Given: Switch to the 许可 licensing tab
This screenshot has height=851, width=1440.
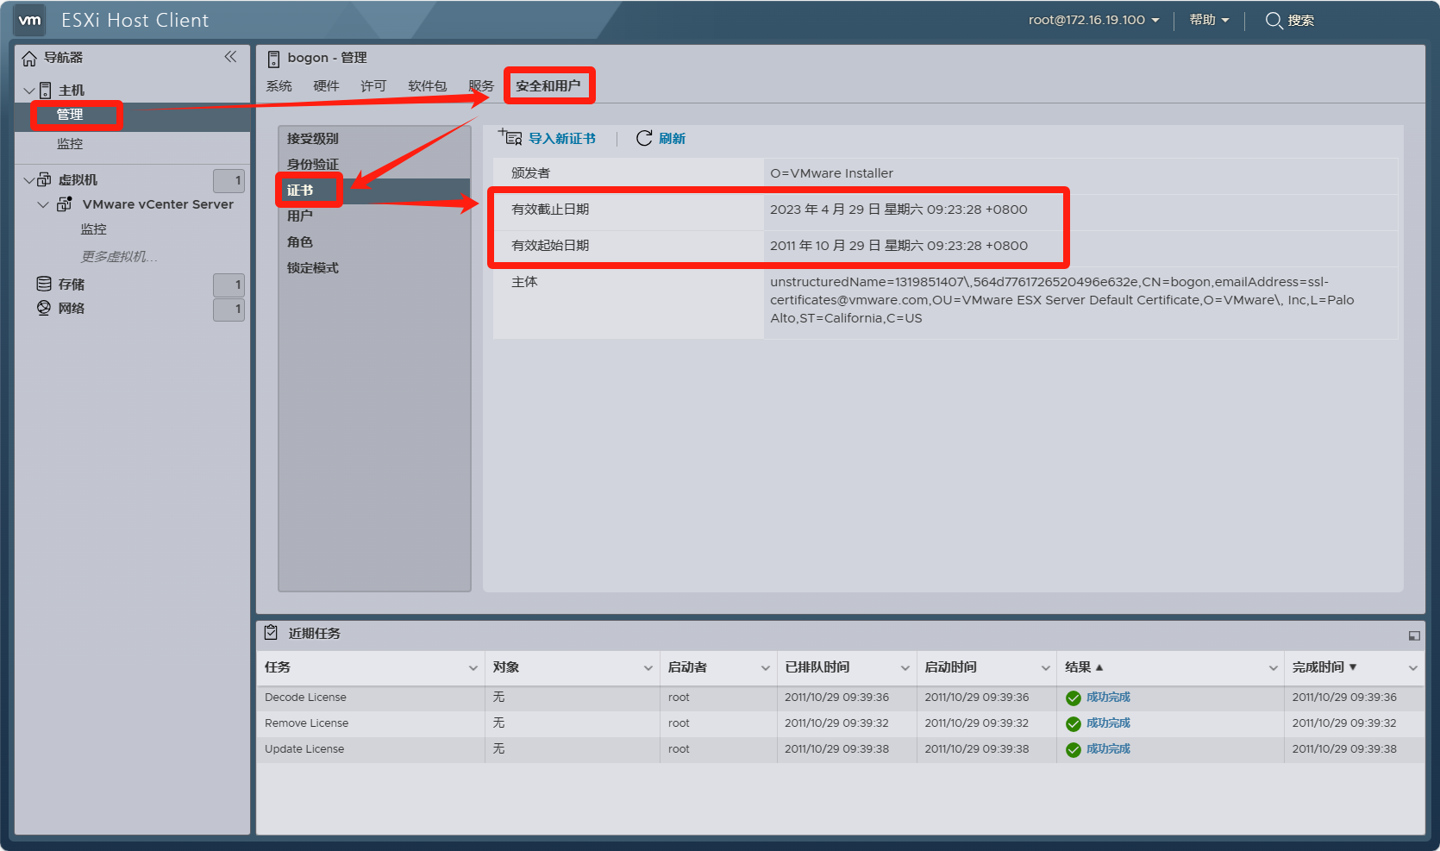Looking at the screenshot, I should (373, 86).
